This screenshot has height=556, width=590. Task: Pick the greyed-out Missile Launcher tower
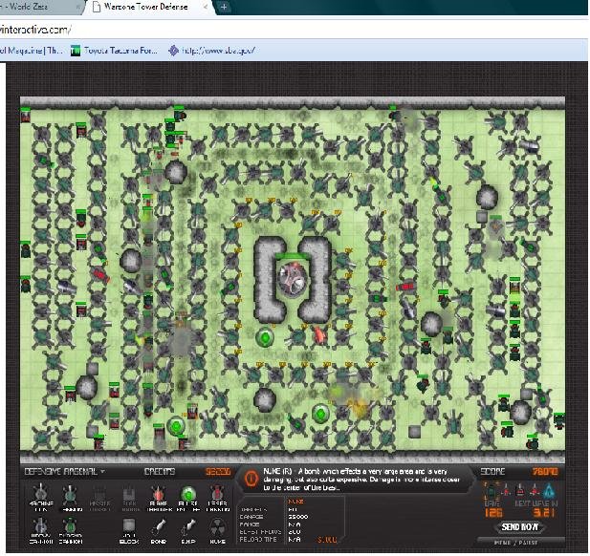coord(99,498)
